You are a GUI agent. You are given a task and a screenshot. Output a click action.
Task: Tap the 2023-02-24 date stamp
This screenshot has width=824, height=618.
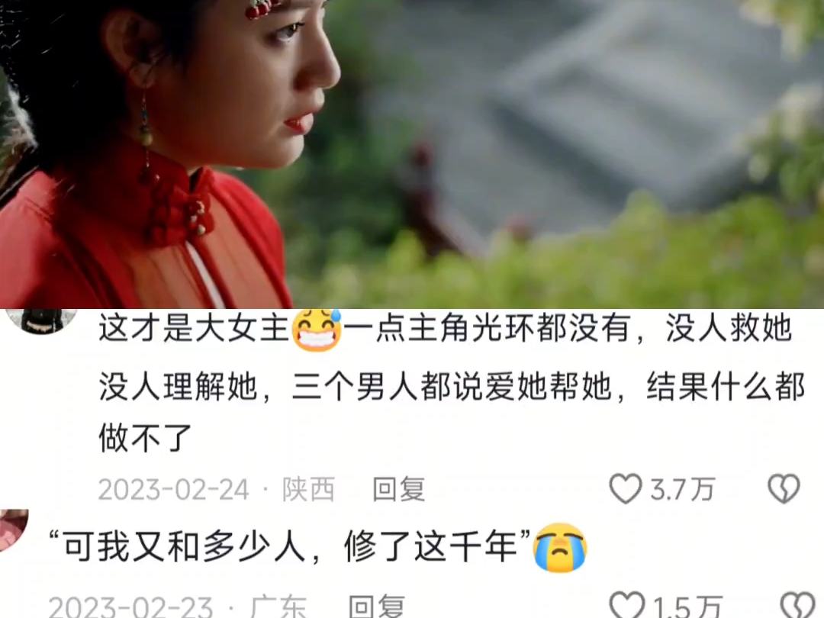tap(173, 490)
